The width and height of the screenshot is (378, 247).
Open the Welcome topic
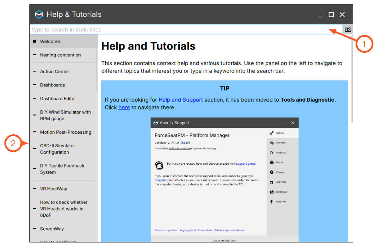64,41
